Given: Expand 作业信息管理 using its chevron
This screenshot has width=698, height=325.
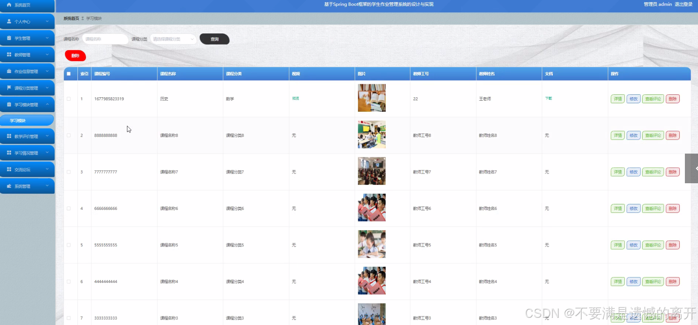Looking at the screenshot, I should pyautogui.click(x=47, y=71).
